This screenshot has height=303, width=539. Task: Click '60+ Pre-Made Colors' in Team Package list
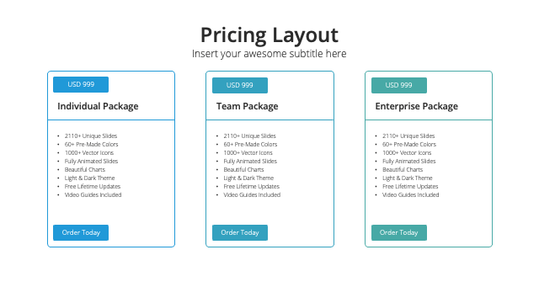(x=250, y=144)
